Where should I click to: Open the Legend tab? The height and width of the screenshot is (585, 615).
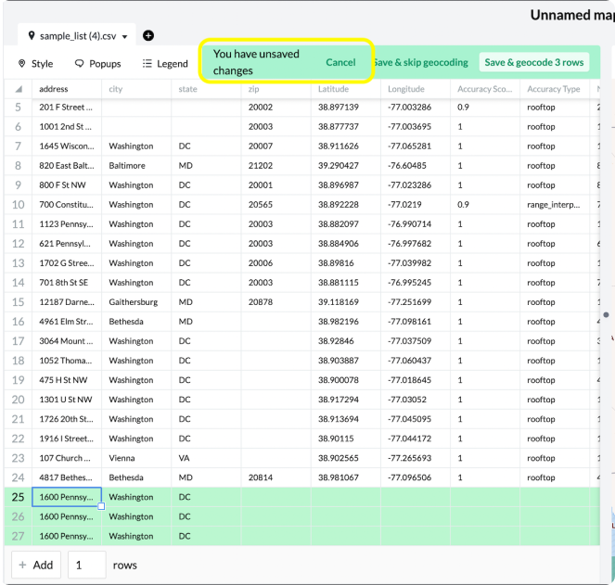pyautogui.click(x=165, y=64)
